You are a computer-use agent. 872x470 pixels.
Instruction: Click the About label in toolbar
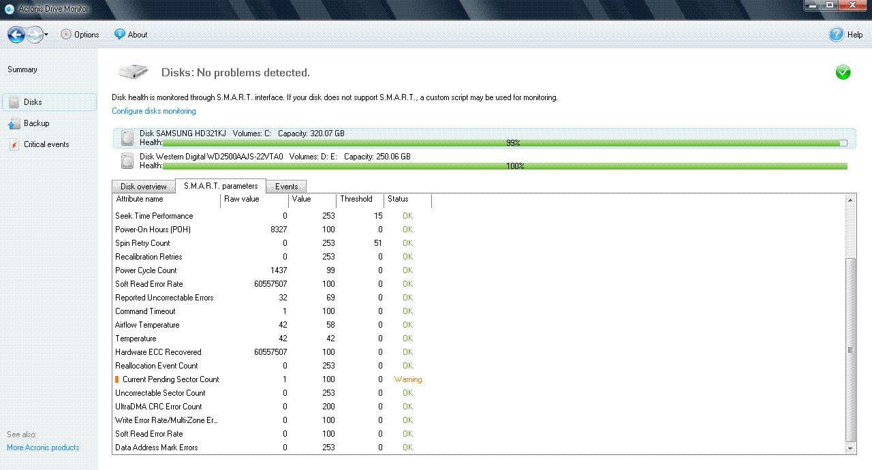point(138,35)
